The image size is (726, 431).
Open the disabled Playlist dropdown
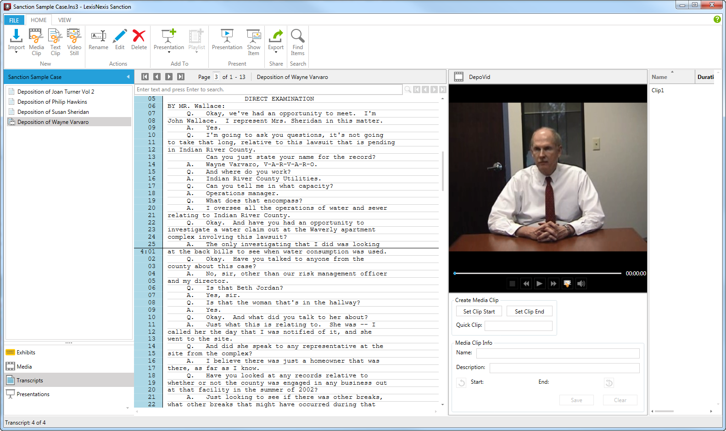(196, 41)
